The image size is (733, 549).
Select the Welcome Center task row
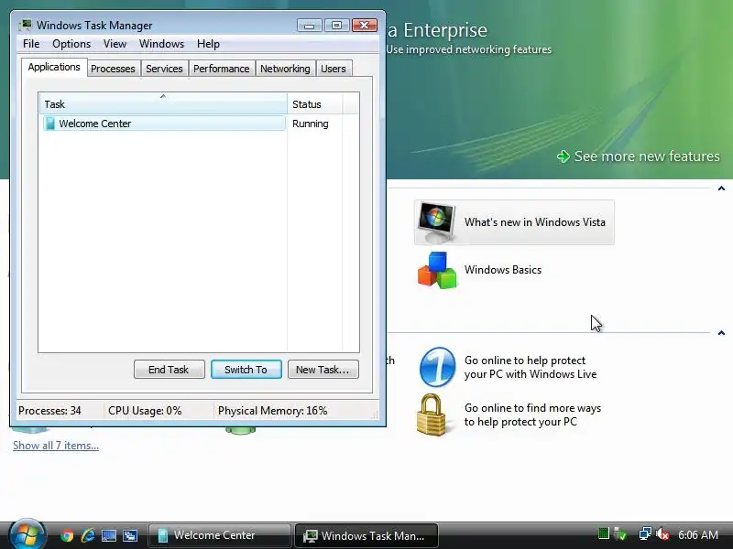(x=164, y=124)
